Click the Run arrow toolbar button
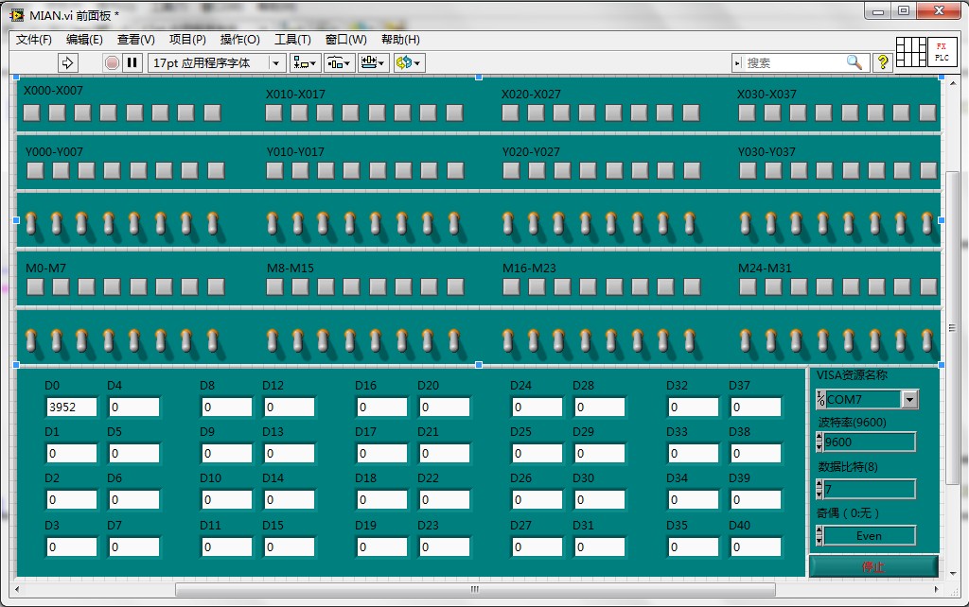Viewport: 969px width, 607px height. click(x=67, y=62)
